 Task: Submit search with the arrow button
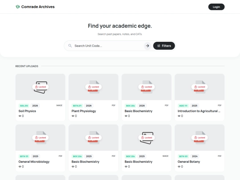pyautogui.click(x=148, y=46)
